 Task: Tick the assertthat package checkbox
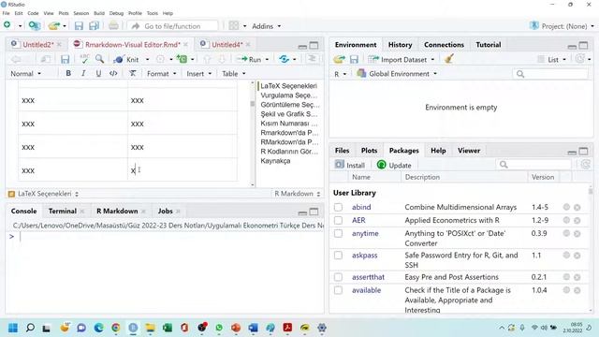click(338, 277)
